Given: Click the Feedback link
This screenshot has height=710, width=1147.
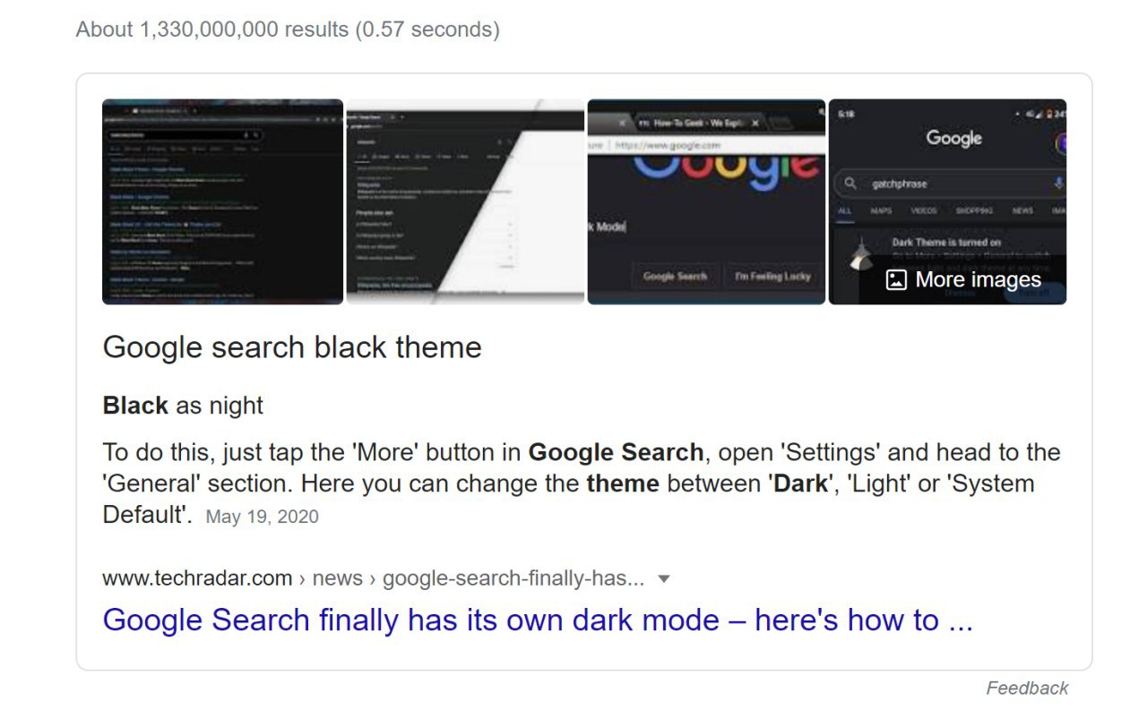Looking at the screenshot, I should (1027, 688).
